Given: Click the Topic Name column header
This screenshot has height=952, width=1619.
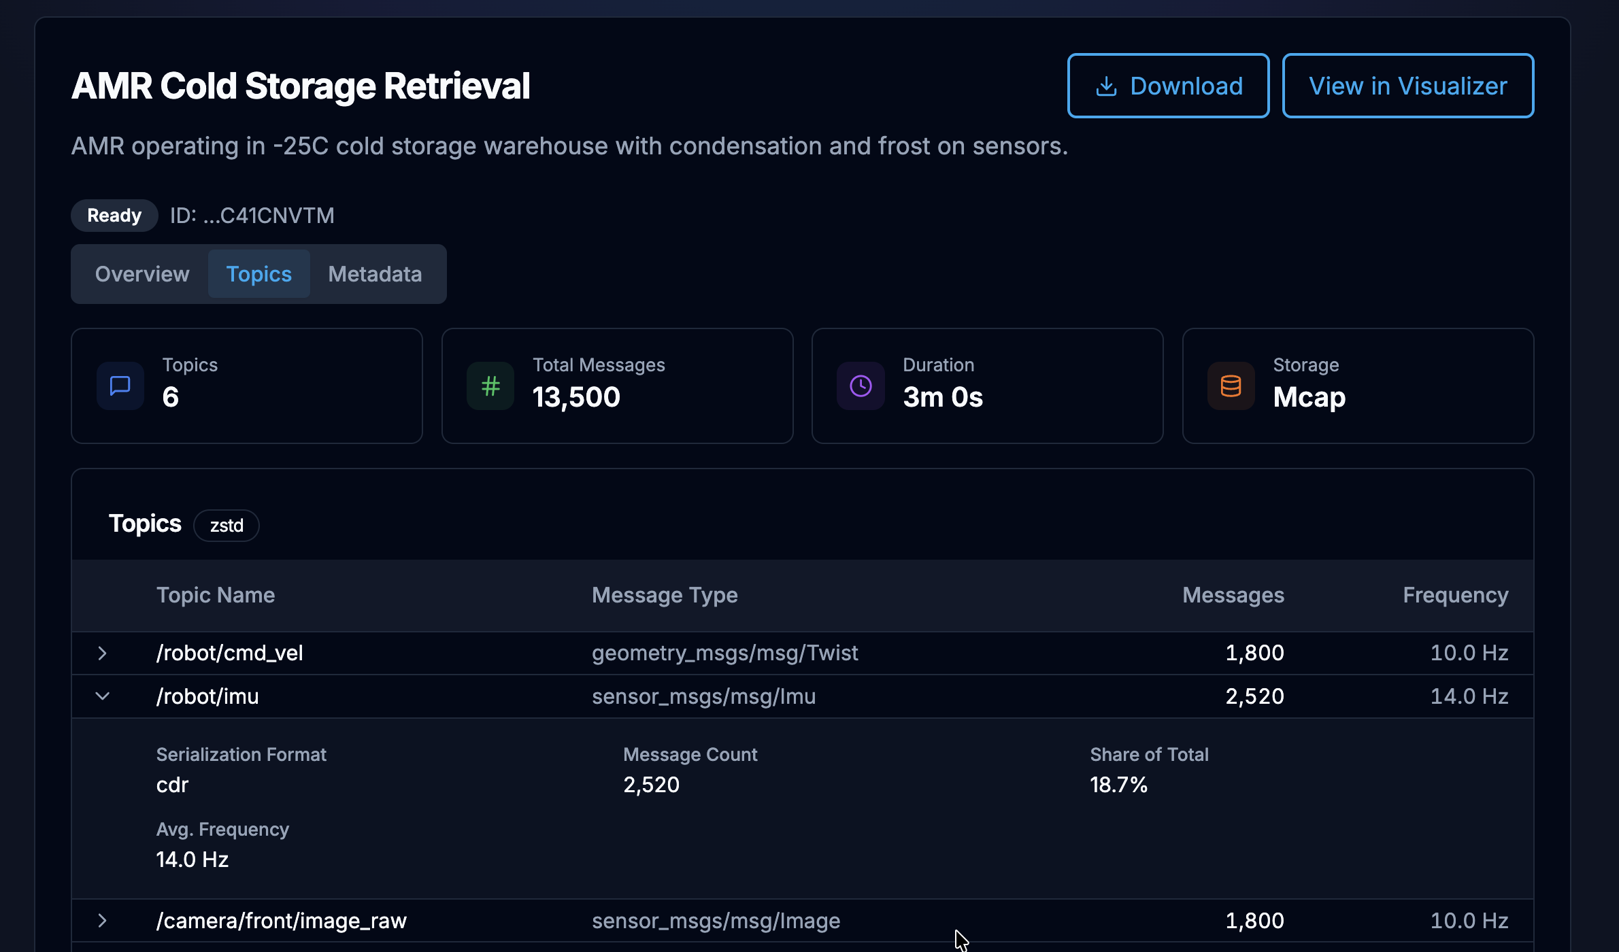Looking at the screenshot, I should point(216,595).
